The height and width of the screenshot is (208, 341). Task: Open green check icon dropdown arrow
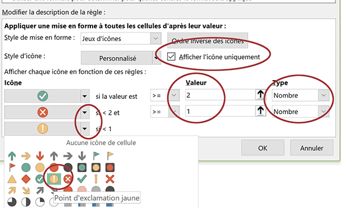click(85, 96)
